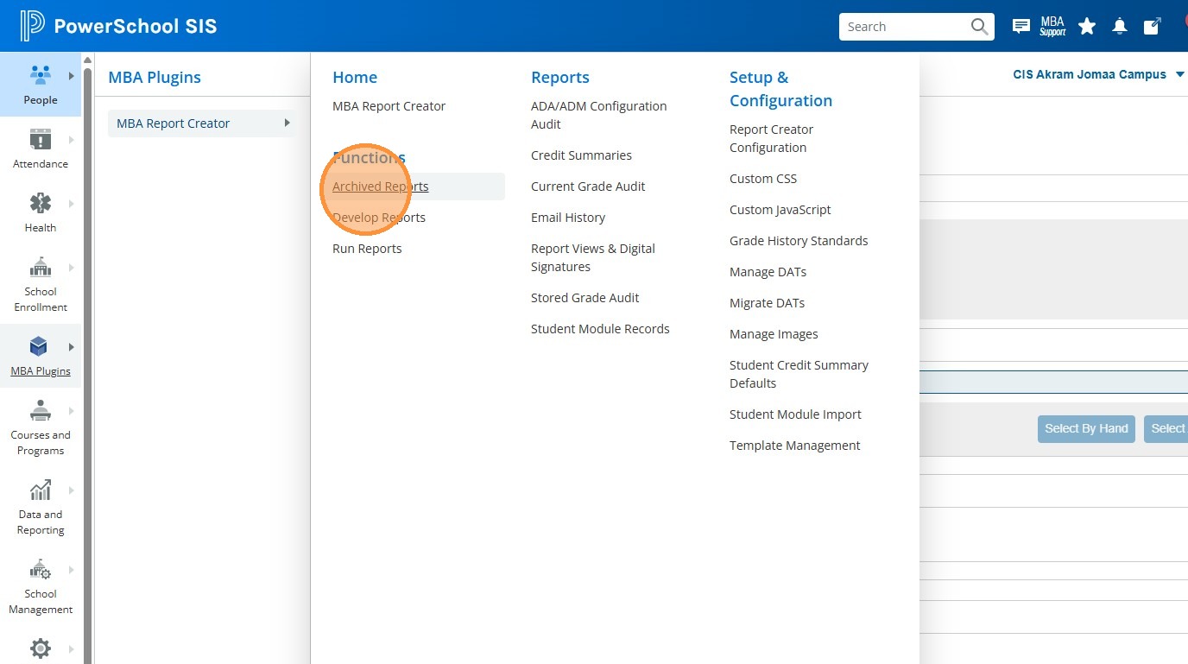Click the Setup & Configuration heading
Viewport: 1188px width, 664px height.
780,89
